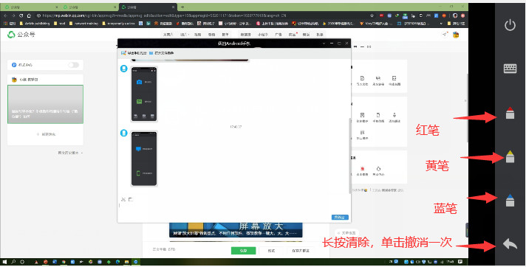Select the yellow pen tool

pyautogui.click(x=510, y=156)
